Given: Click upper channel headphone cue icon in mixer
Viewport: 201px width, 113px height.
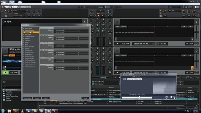Looking at the screenshot, I should click(110, 44).
